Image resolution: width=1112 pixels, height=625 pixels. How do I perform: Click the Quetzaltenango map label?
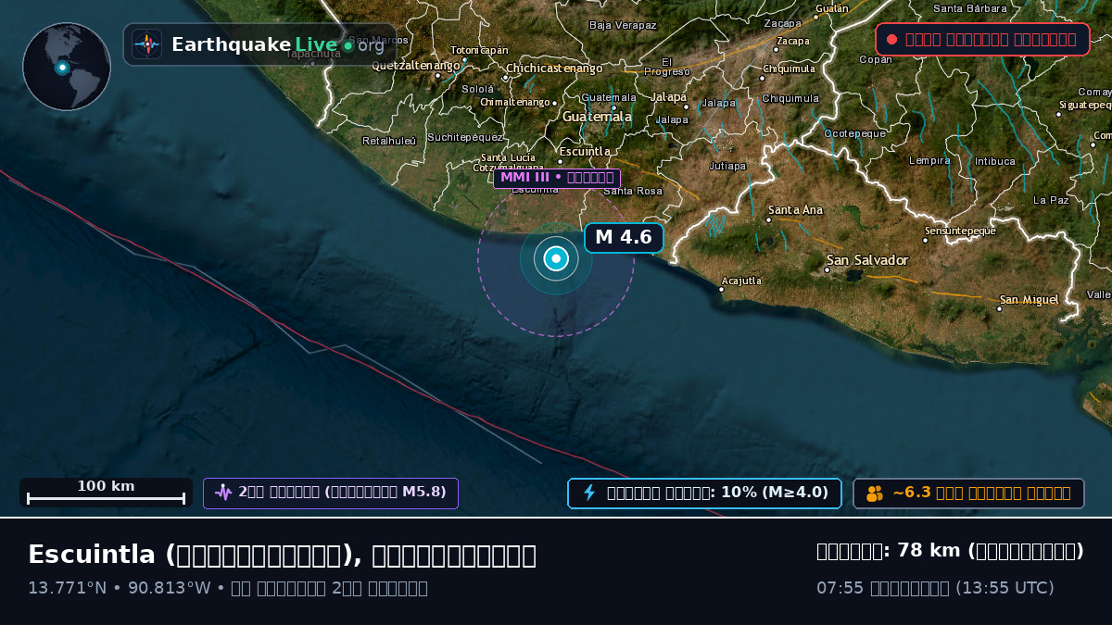(416, 66)
